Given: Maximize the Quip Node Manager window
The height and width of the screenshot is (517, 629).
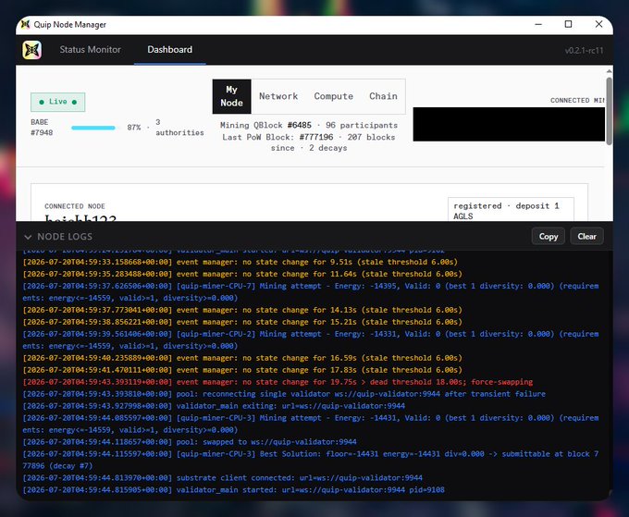Looking at the screenshot, I should point(568,24).
